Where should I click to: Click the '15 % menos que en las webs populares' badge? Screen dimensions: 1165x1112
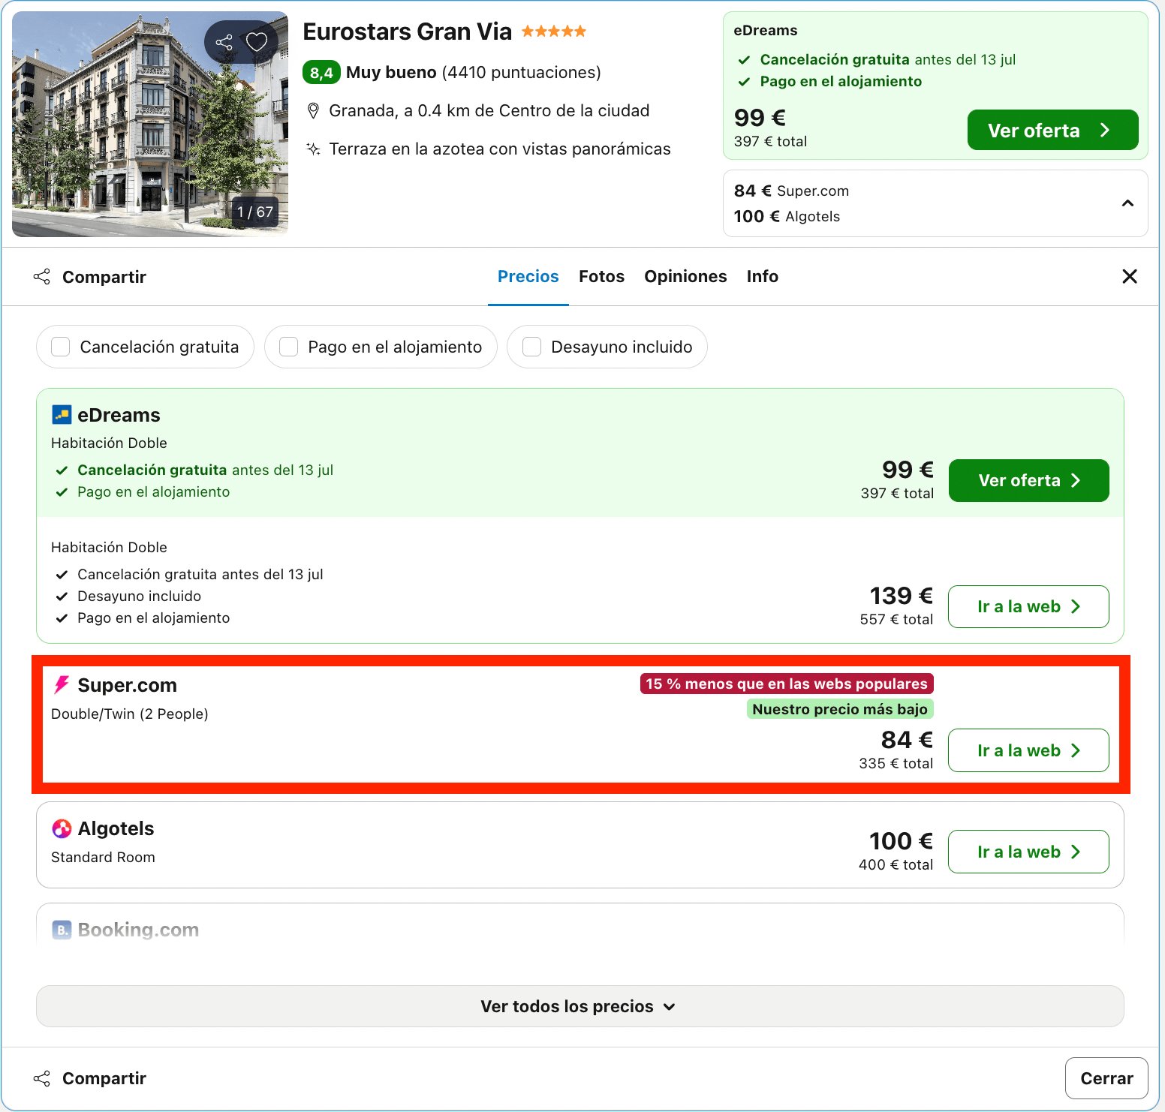pos(787,684)
